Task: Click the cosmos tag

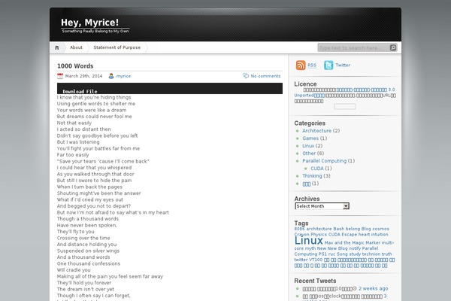Action: 381,229
